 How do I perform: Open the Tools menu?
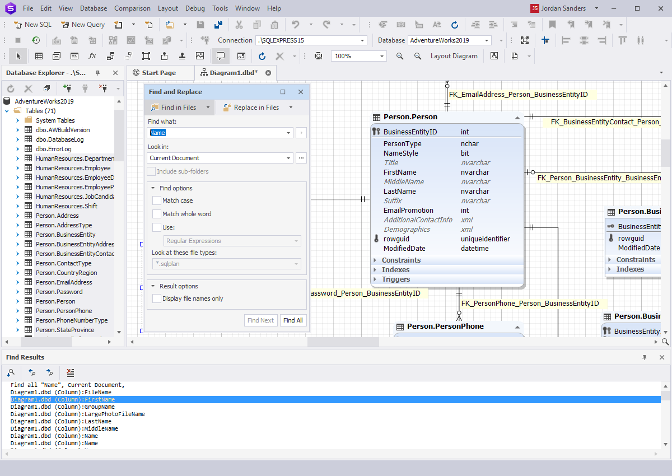220,8
